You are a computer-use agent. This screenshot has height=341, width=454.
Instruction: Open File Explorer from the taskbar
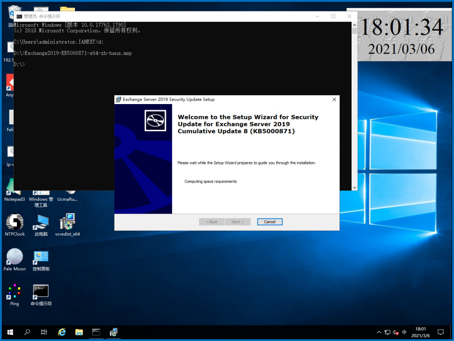(x=79, y=332)
